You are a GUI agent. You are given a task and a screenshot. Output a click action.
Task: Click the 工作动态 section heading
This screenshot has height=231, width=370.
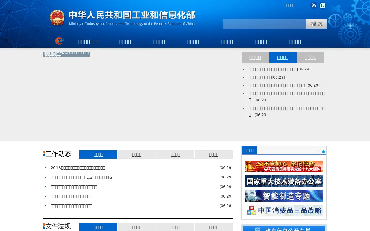(58, 154)
